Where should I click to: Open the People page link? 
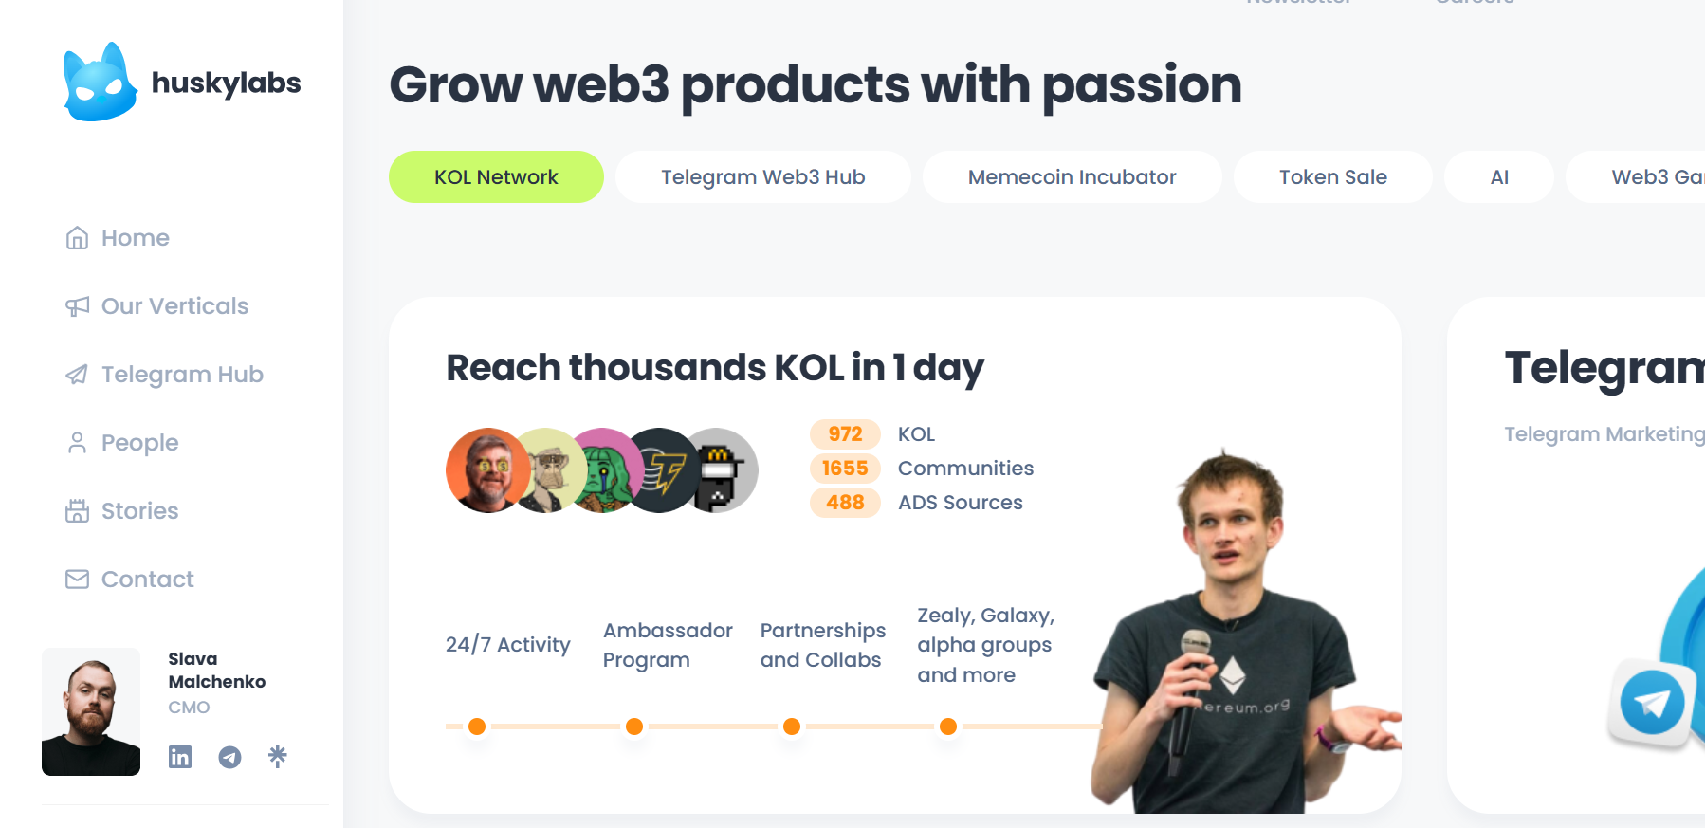(x=139, y=443)
